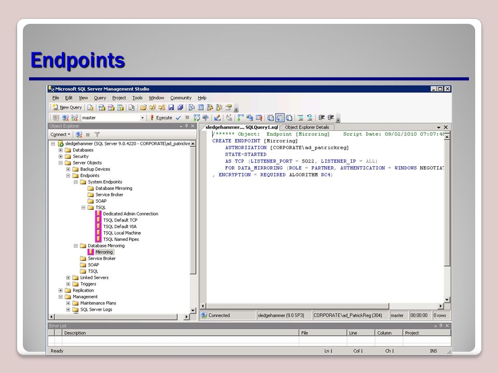Viewport: 498px width, 373px height.
Task: Open the Community menu
Action: (x=181, y=98)
